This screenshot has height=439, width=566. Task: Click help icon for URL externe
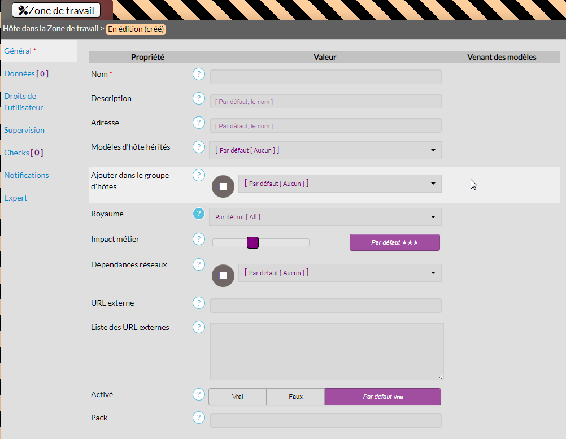198,303
